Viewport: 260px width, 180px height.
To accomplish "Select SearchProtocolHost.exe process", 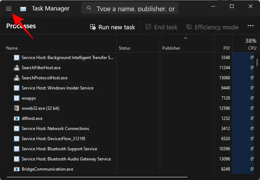I will (x=127, y=78).
